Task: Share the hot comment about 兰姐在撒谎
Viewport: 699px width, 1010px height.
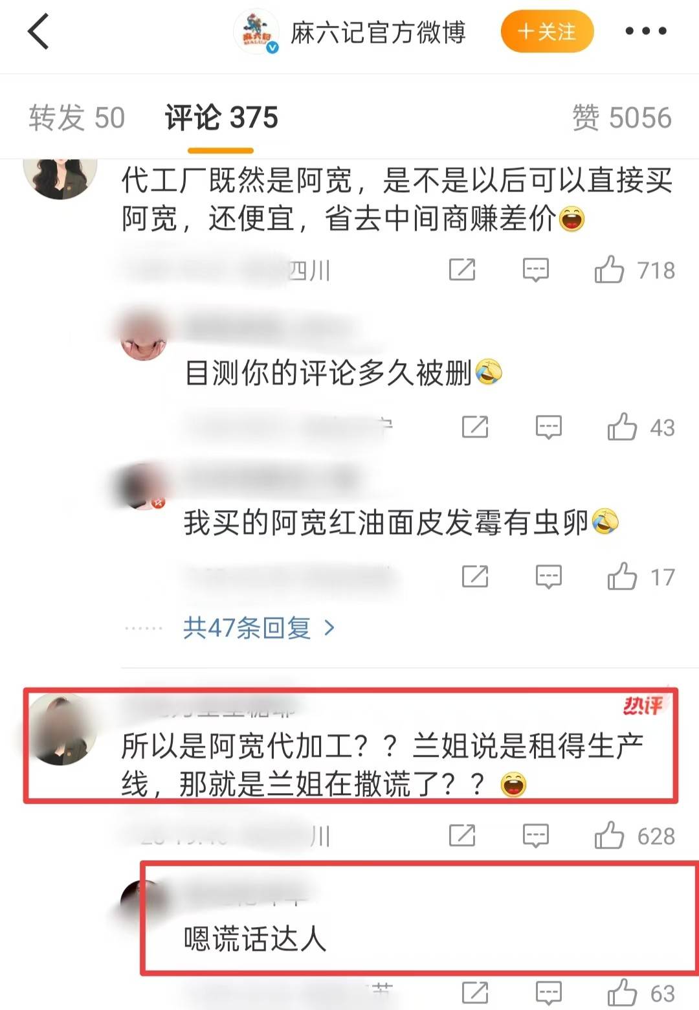Action: (x=462, y=835)
